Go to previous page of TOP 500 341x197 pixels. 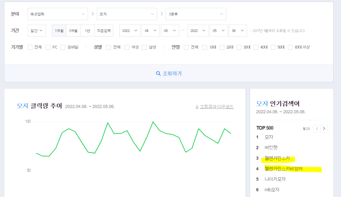point(316,128)
